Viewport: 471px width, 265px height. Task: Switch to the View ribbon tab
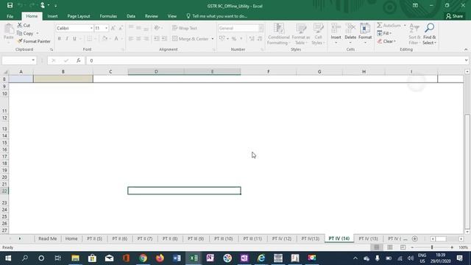(172, 16)
